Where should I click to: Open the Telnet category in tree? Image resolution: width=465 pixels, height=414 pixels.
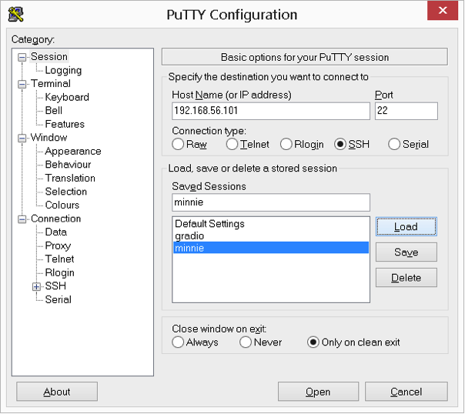coord(59,259)
